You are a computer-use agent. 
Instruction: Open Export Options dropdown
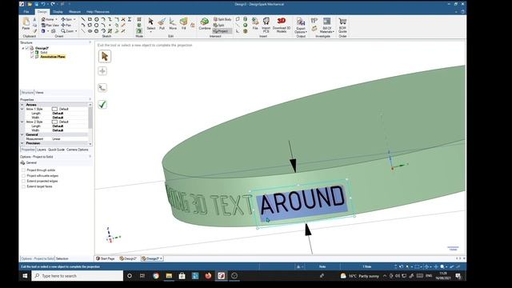pos(301,25)
